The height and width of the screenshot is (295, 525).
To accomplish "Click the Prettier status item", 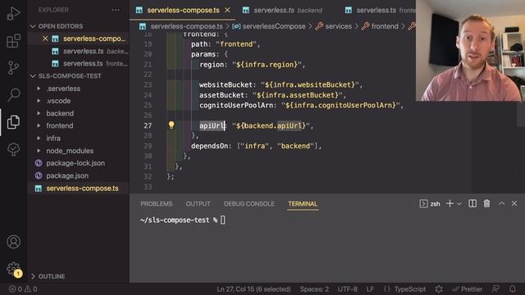I will pyautogui.click(x=467, y=289).
